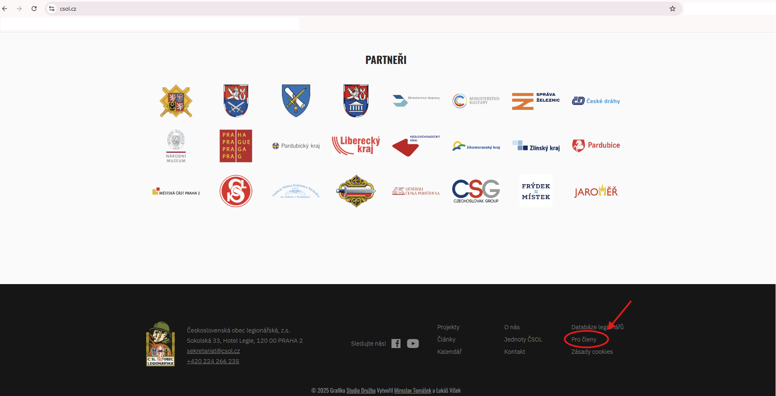Go to the Kontakt footer link

point(515,352)
